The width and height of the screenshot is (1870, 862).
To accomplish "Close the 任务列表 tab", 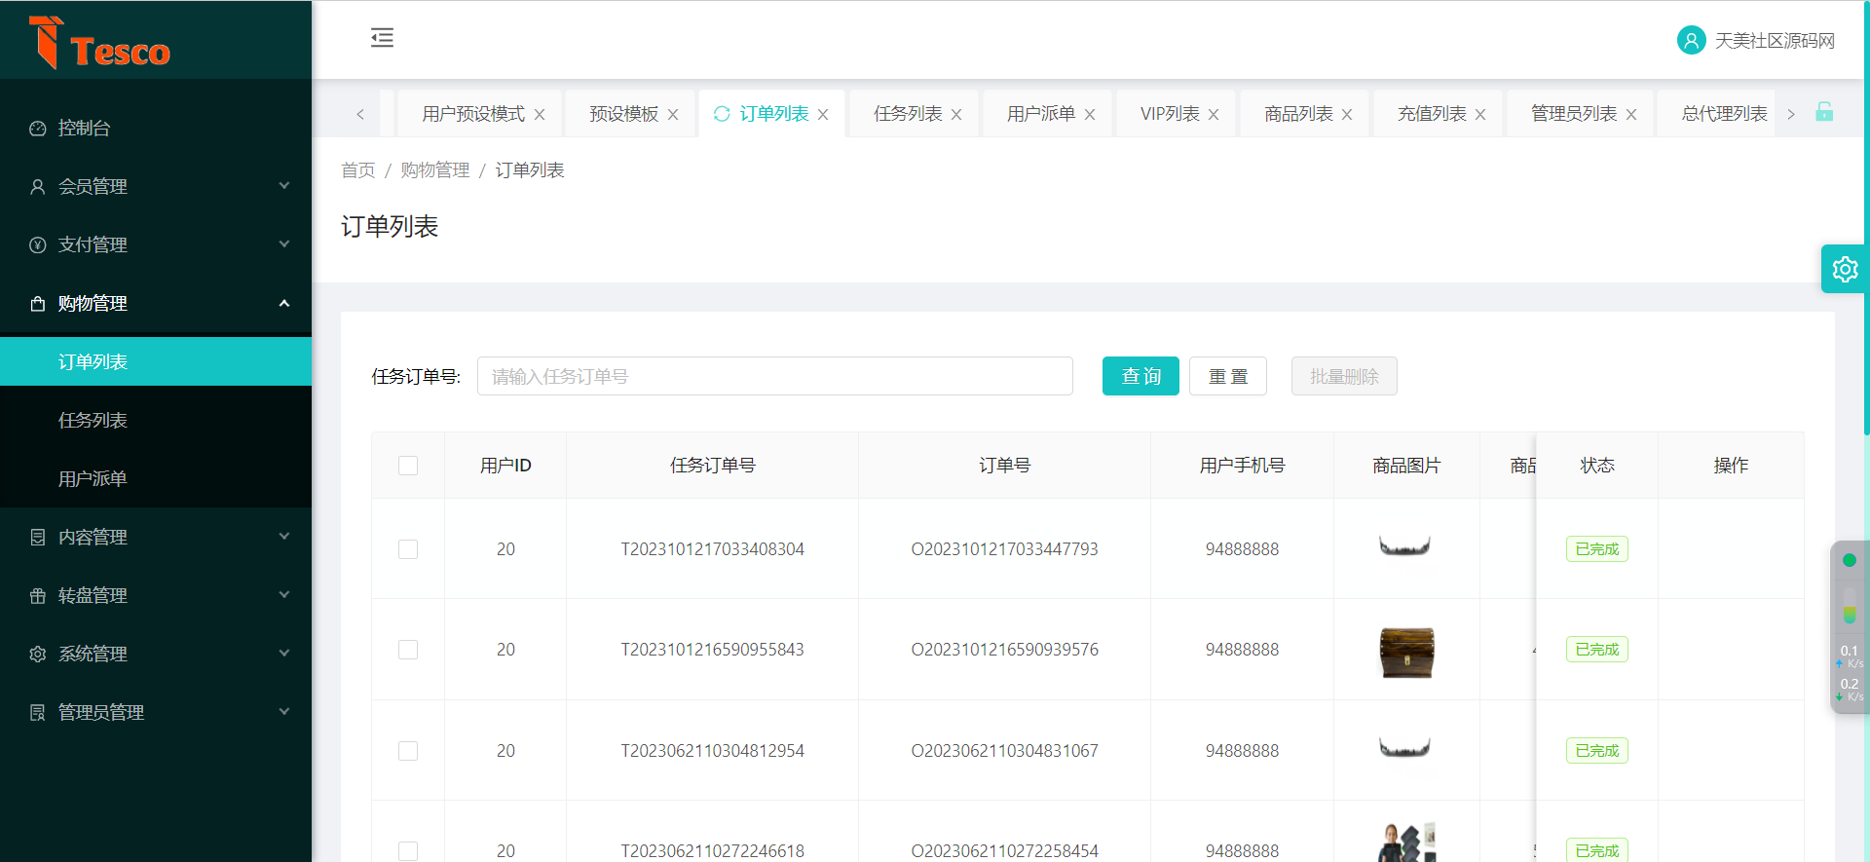I will click(x=956, y=115).
